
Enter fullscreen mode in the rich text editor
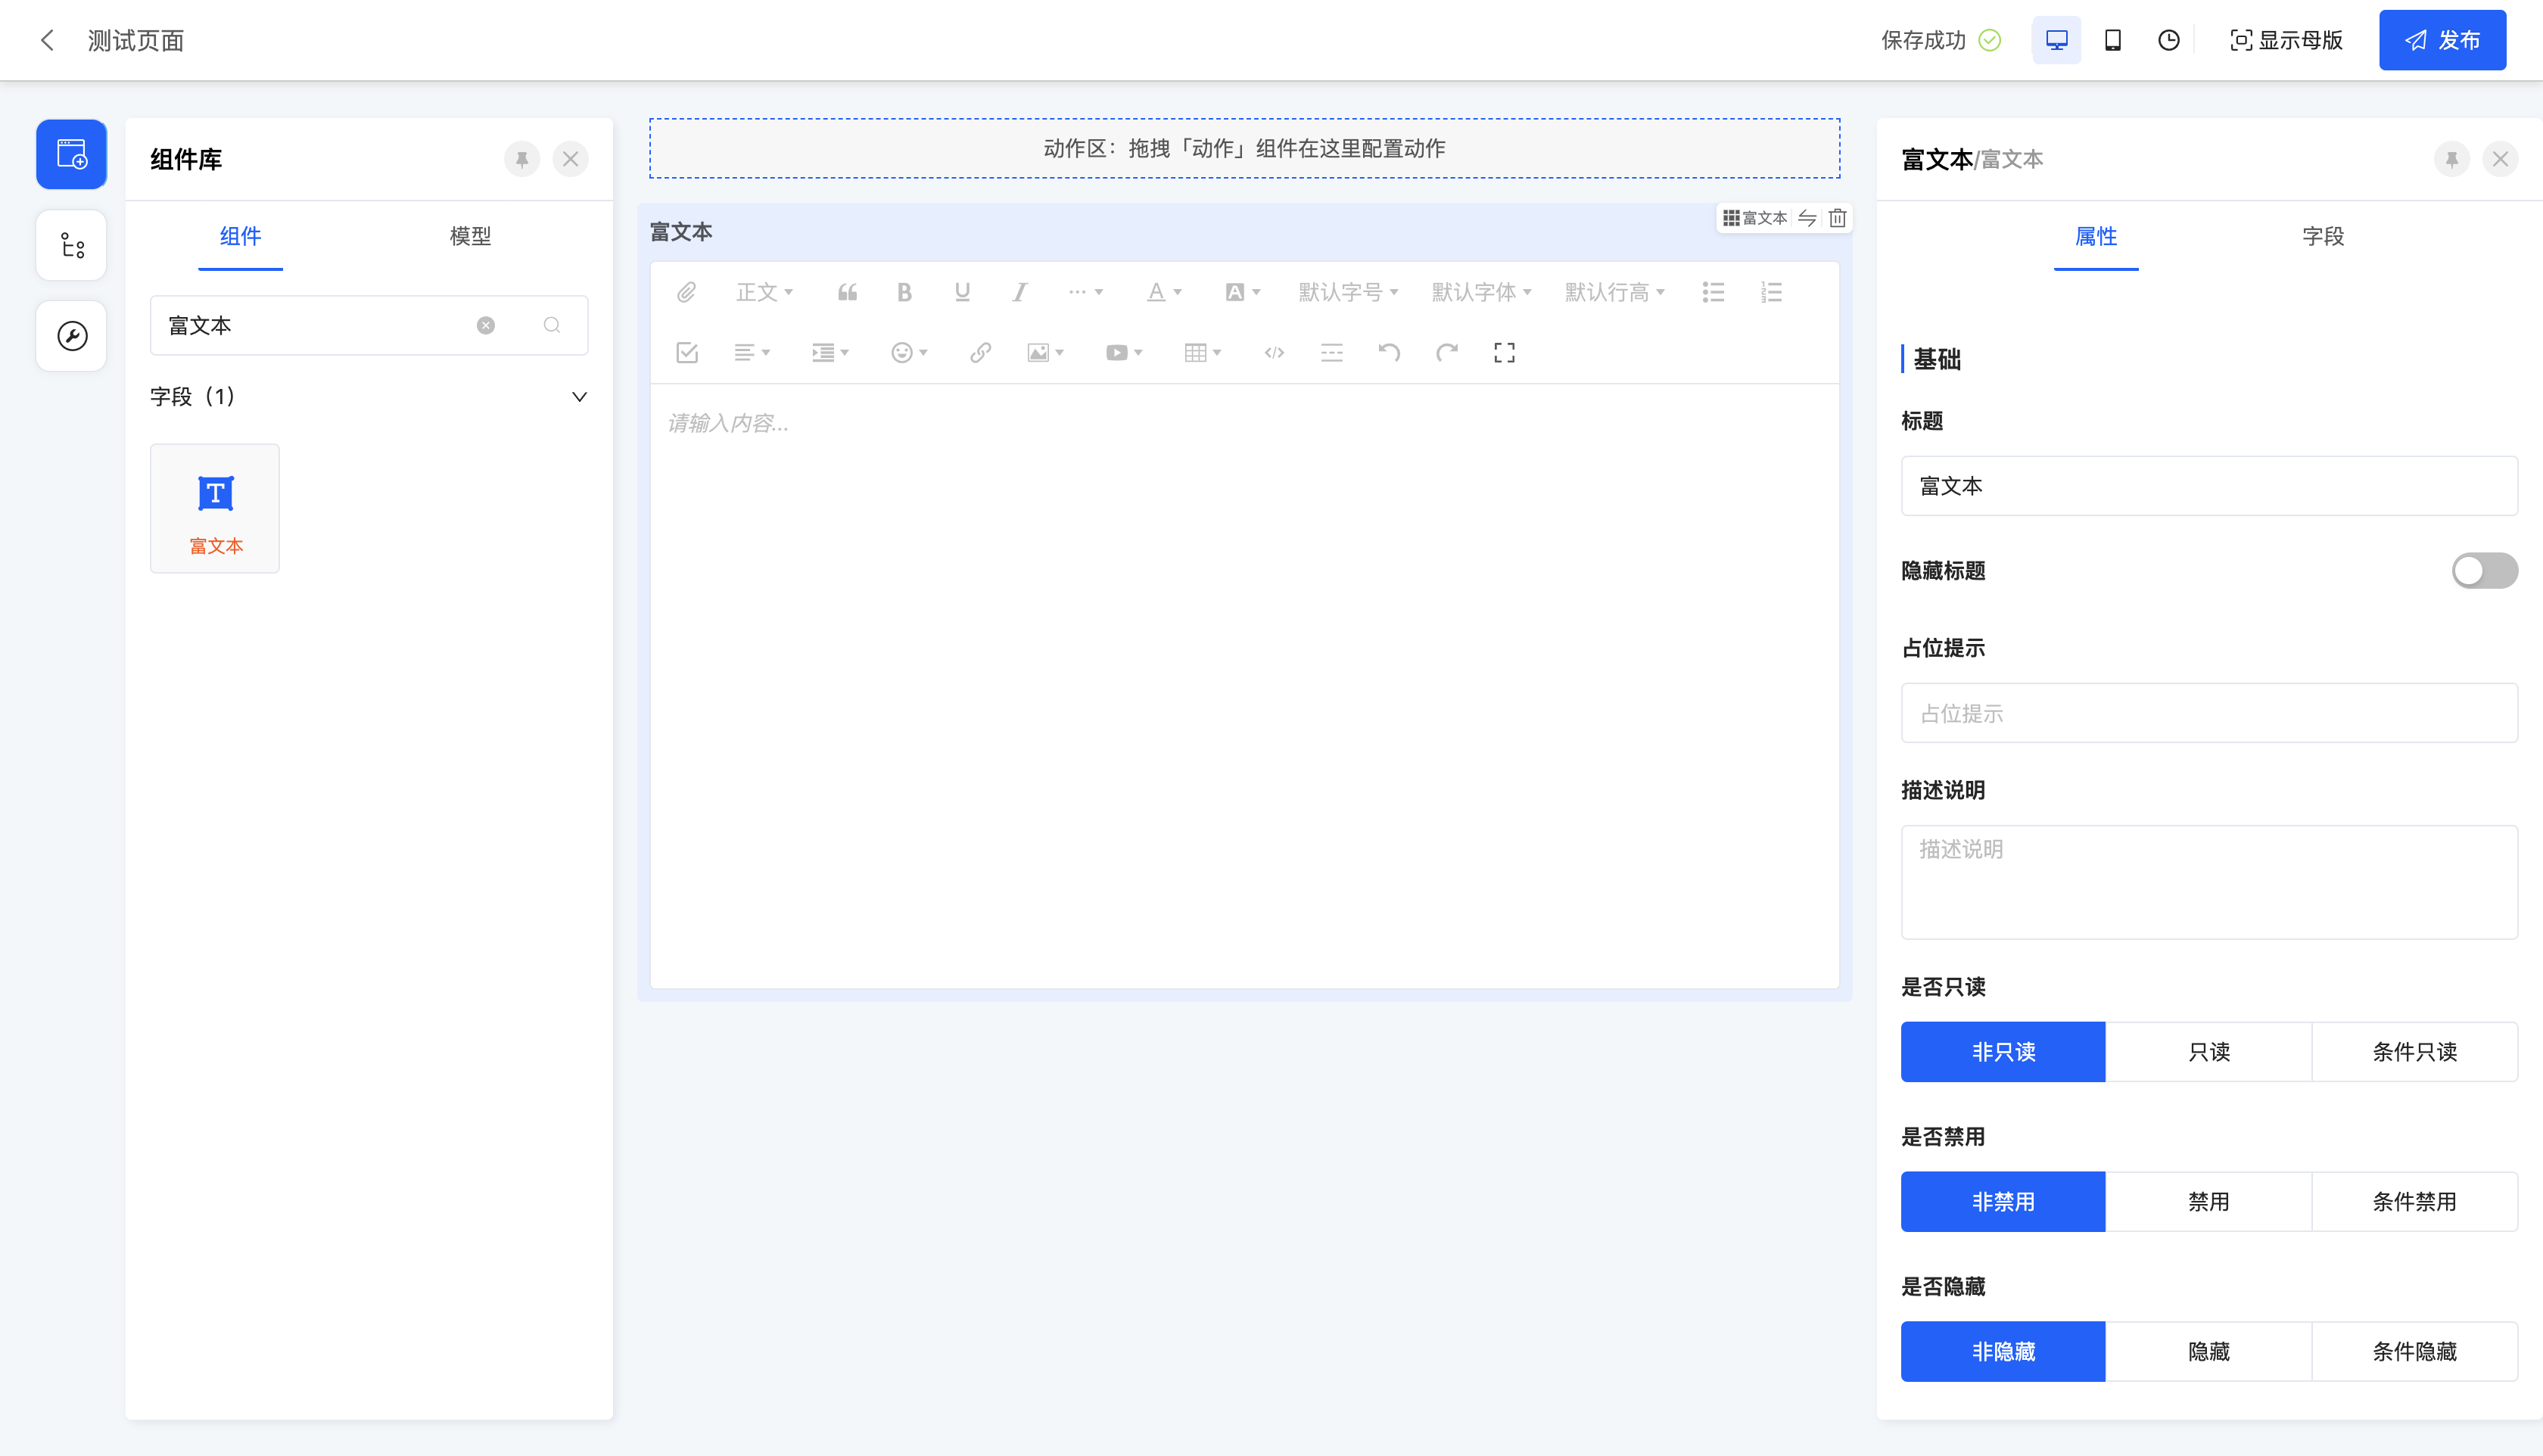pyautogui.click(x=1504, y=352)
